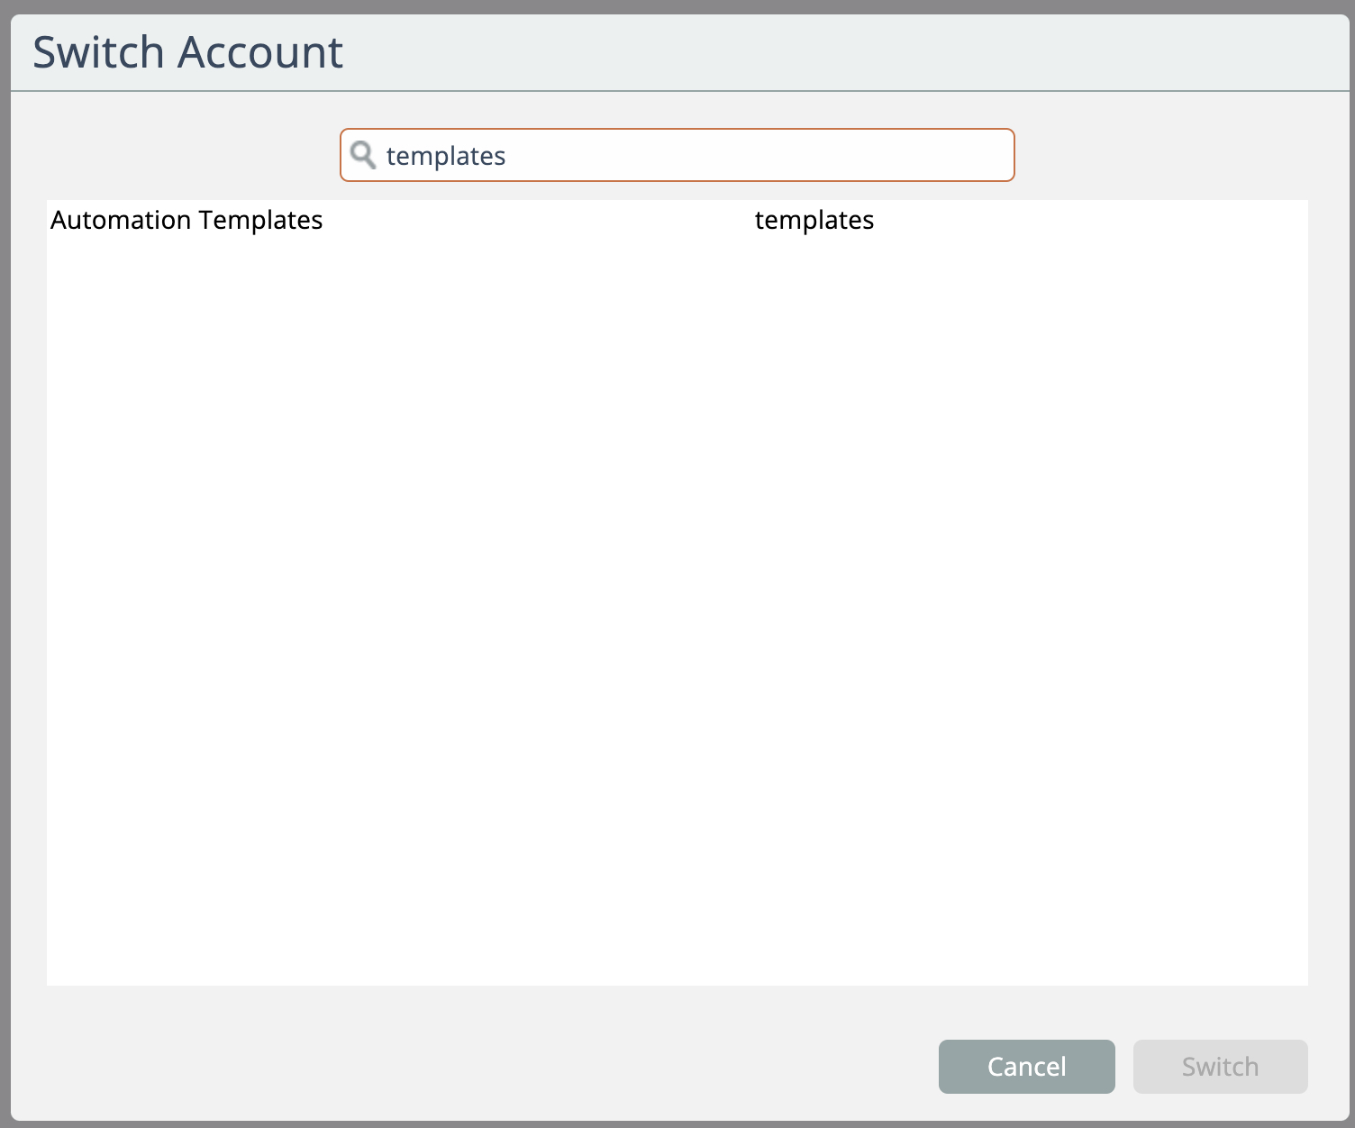1355x1128 pixels.
Task: Click the magnifying glass search icon
Action: click(x=363, y=155)
